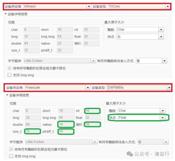Select the native field showing 32
This screenshot has height=161, width=175.
tap(65, 43)
